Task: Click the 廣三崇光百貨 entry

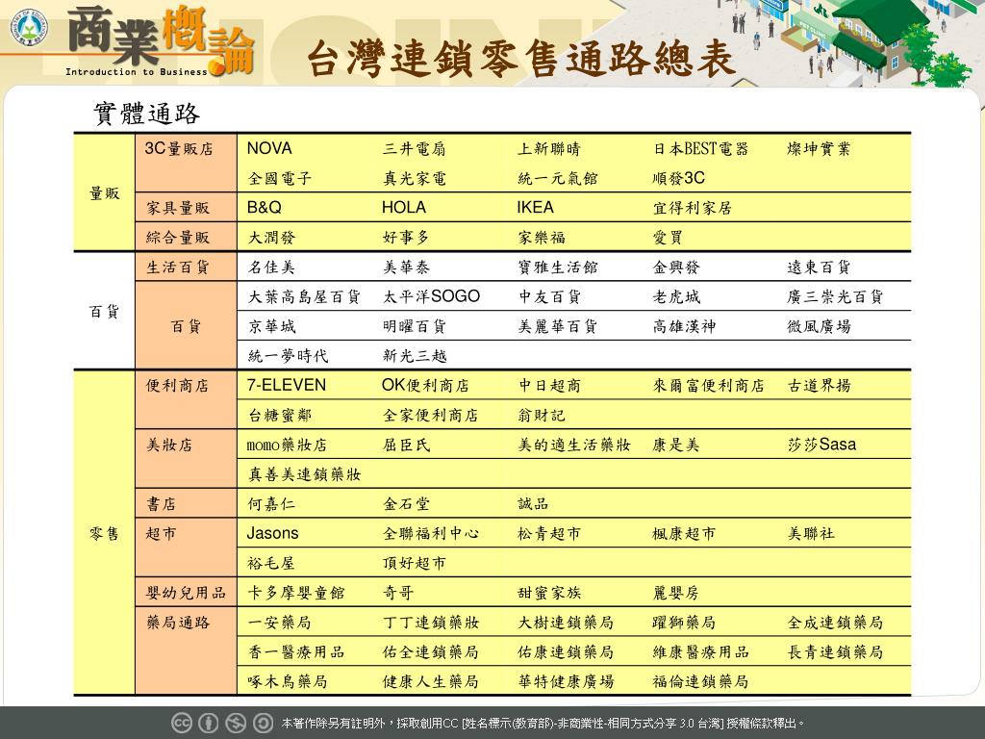Action: (x=835, y=296)
